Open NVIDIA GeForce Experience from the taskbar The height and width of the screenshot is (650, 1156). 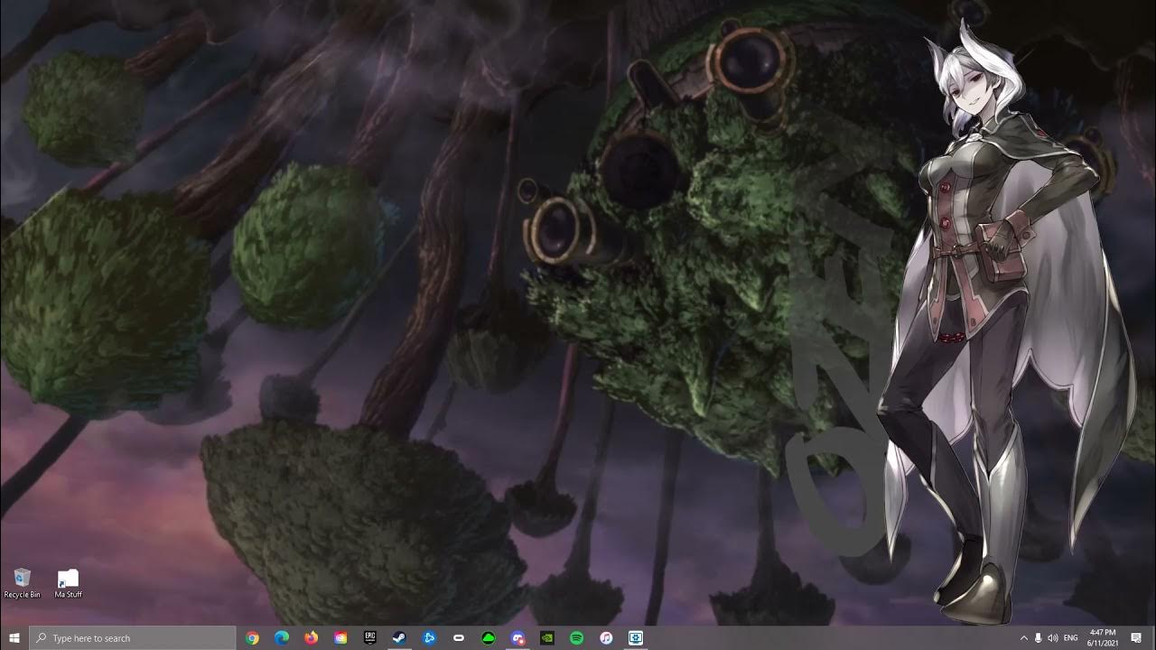tap(547, 638)
